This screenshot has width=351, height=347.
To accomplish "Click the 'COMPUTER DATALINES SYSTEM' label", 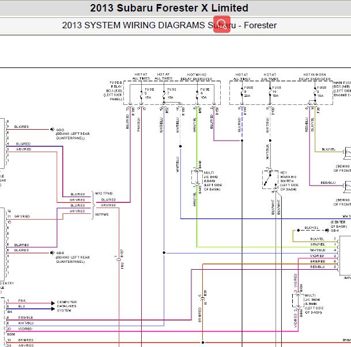I will pos(67,306).
